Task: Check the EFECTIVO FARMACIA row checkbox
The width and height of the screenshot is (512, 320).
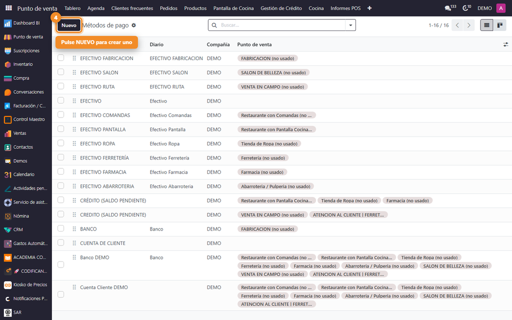Action: pyautogui.click(x=60, y=171)
